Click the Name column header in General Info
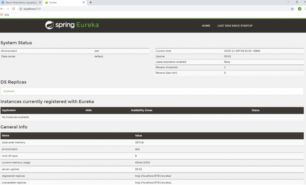 click(x=6, y=136)
